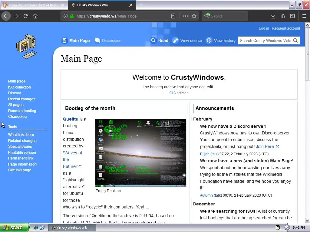Viewport: 310px width, 232px height.
Task: Click the green padlock security icon
Action: pyautogui.click(x=72, y=16)
